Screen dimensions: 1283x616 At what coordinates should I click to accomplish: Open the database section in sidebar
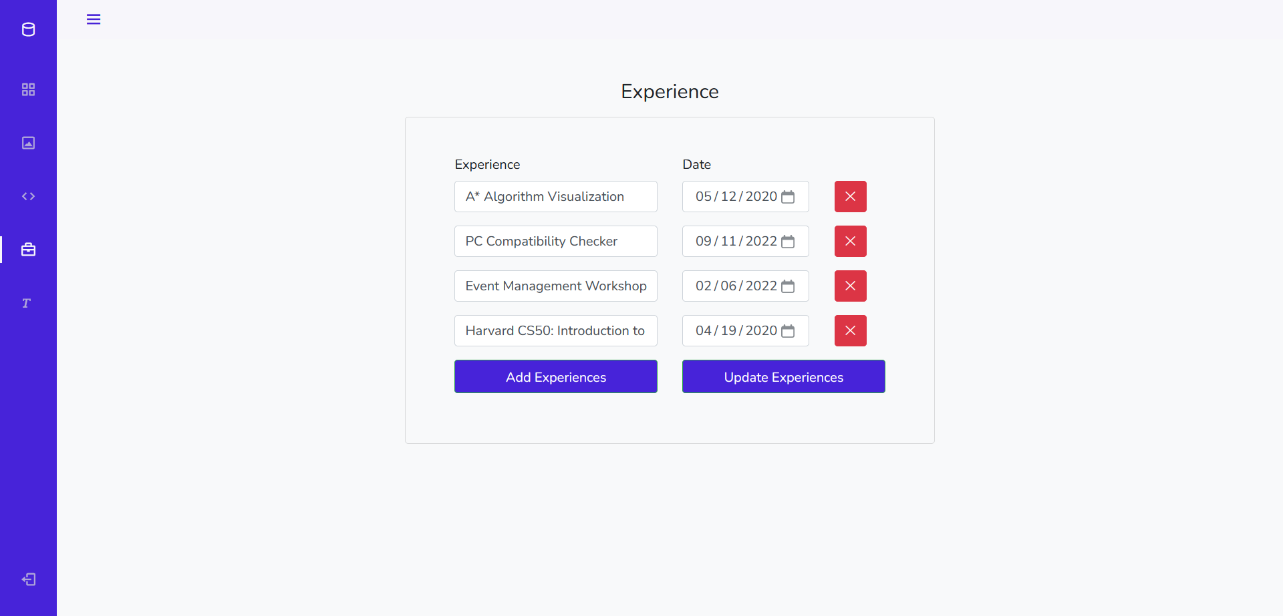coord(28,29)
